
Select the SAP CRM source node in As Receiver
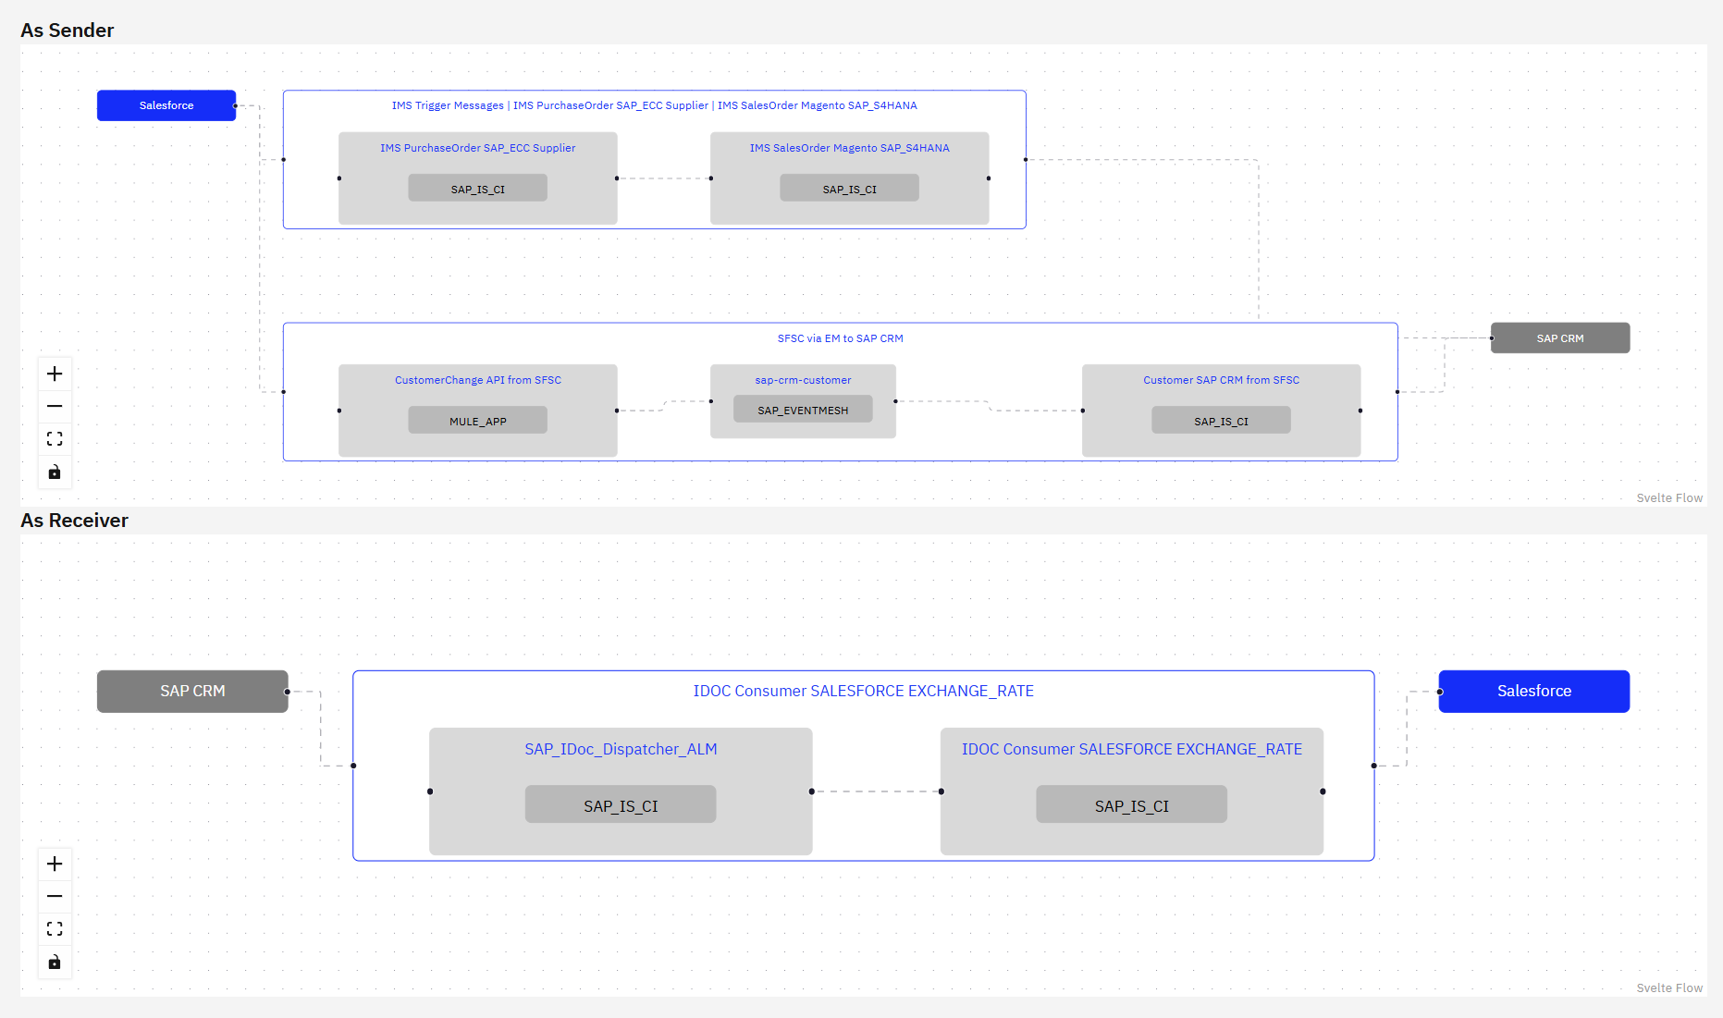(x=192, y=691)
